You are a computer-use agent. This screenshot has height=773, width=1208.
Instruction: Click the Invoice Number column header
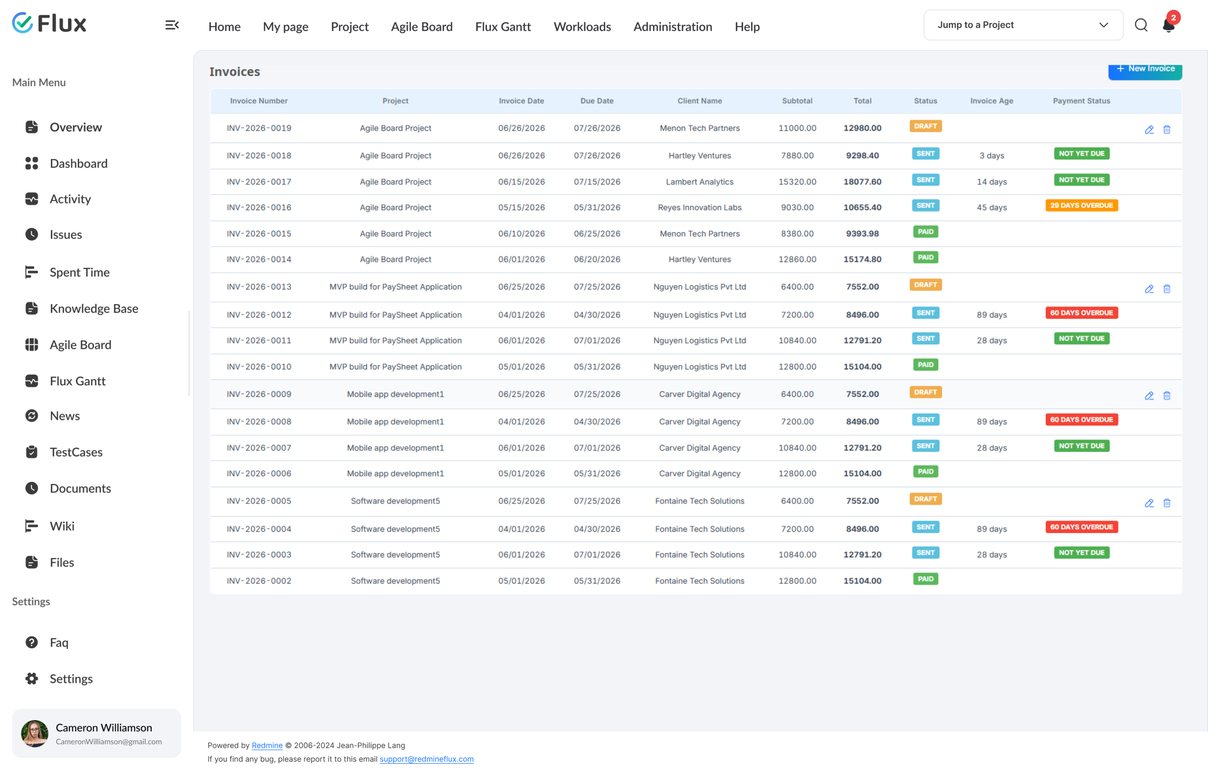tap(259, 101)
